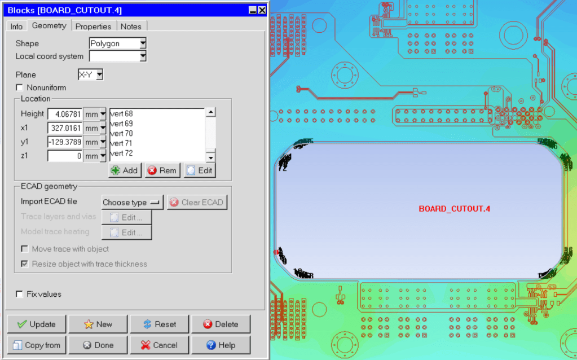Open the Notes tab
This screenshot has width=577, height=360.
click(x=131, y=27)
